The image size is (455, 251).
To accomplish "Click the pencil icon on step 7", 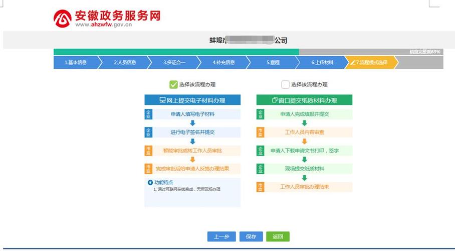I will tap(353, 62).
